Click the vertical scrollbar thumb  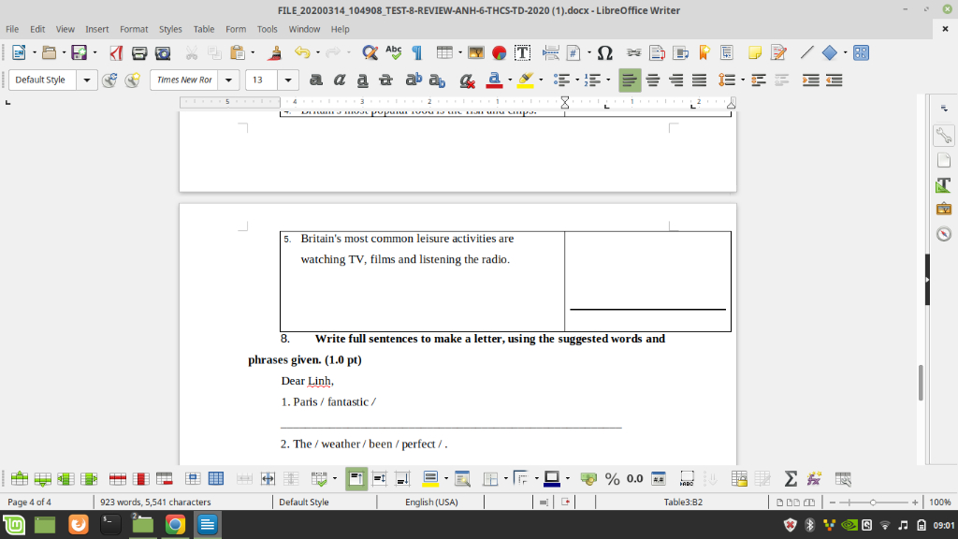pyautogui.click(x=921, y=383)
